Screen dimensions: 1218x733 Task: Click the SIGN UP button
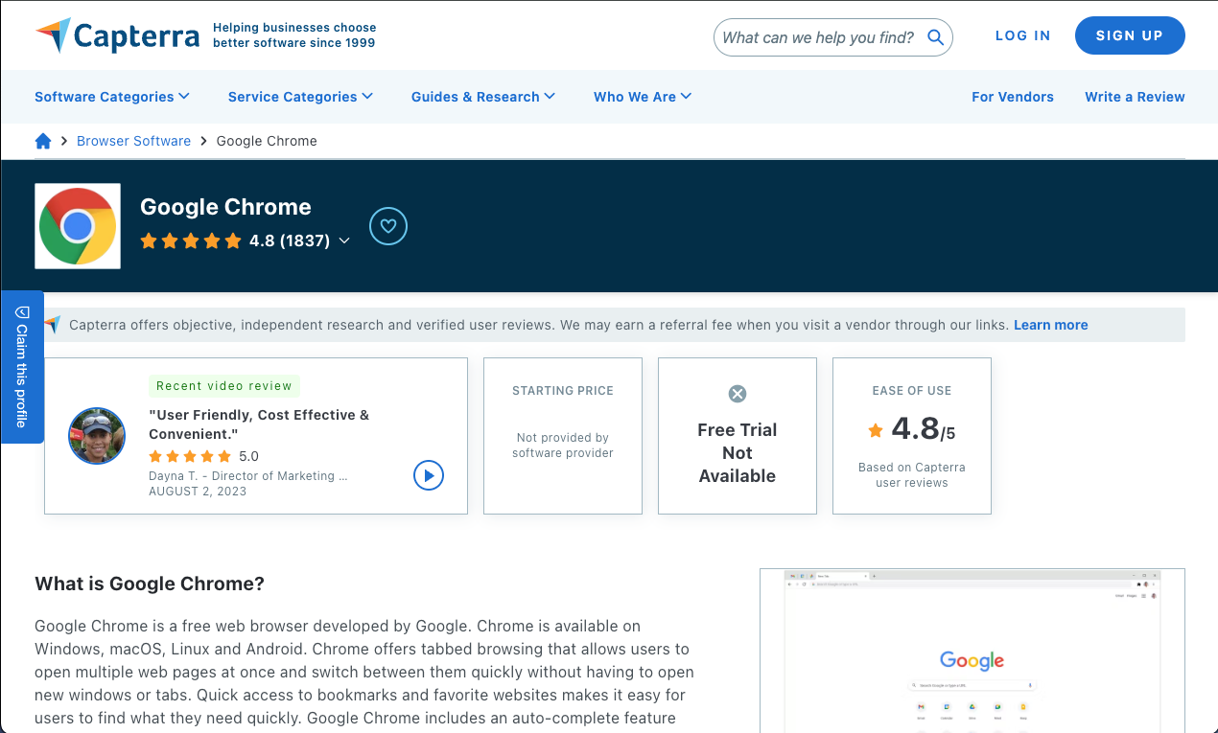click(1130, 35)
